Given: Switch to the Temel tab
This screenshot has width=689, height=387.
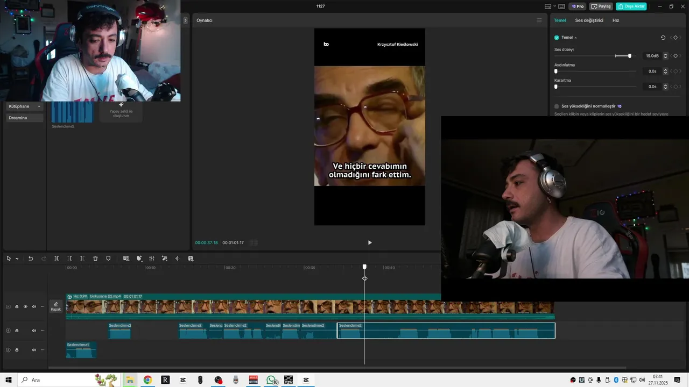Looking at the screenshot, I should pyautogui.click(x=560, y=20).
